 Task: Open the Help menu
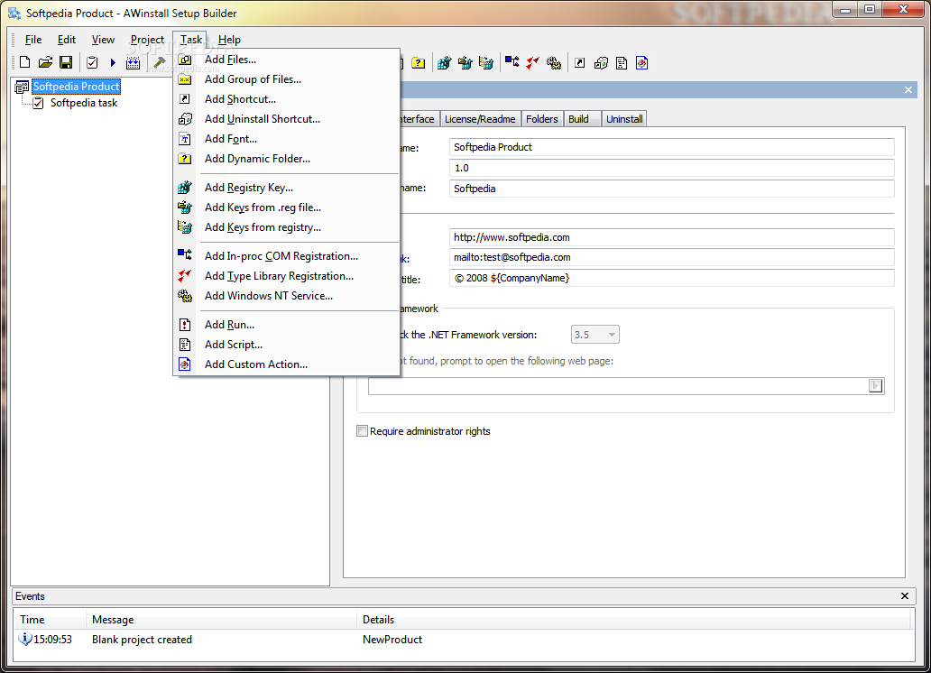click(x=229, y=40)
